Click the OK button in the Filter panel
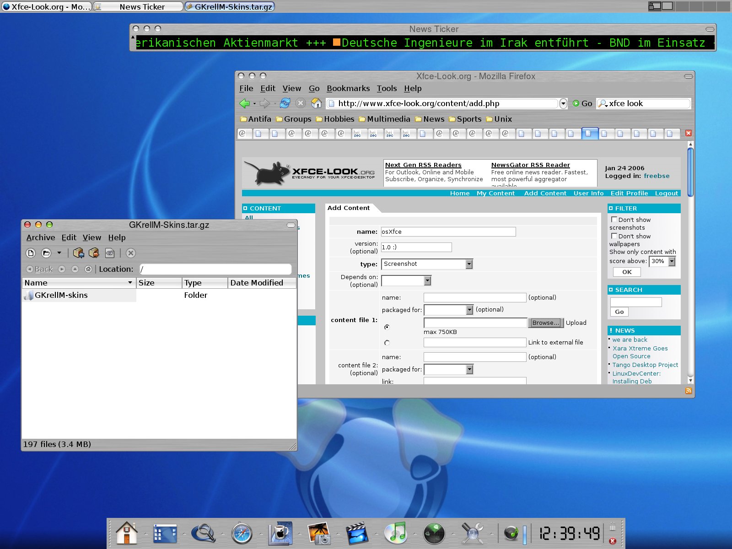 (627, 272)
